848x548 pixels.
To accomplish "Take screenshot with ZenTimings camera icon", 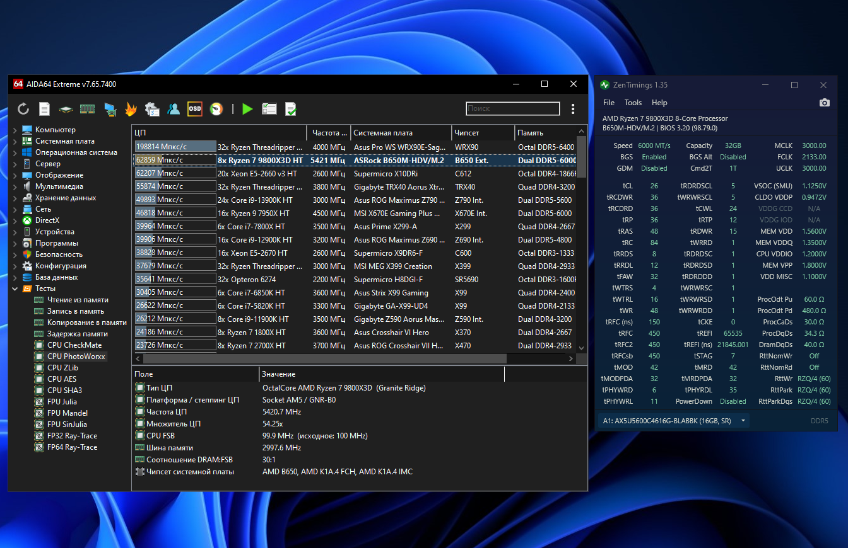I will (x=824, y=103).
